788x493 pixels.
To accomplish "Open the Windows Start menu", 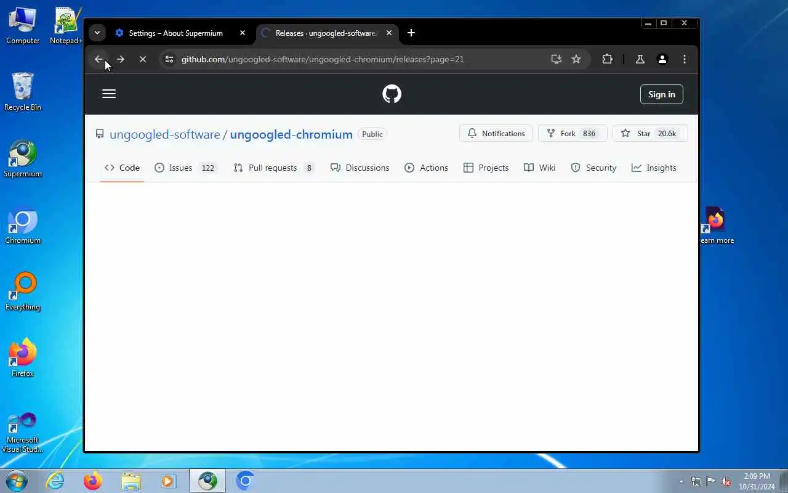I will pos(16,481).
